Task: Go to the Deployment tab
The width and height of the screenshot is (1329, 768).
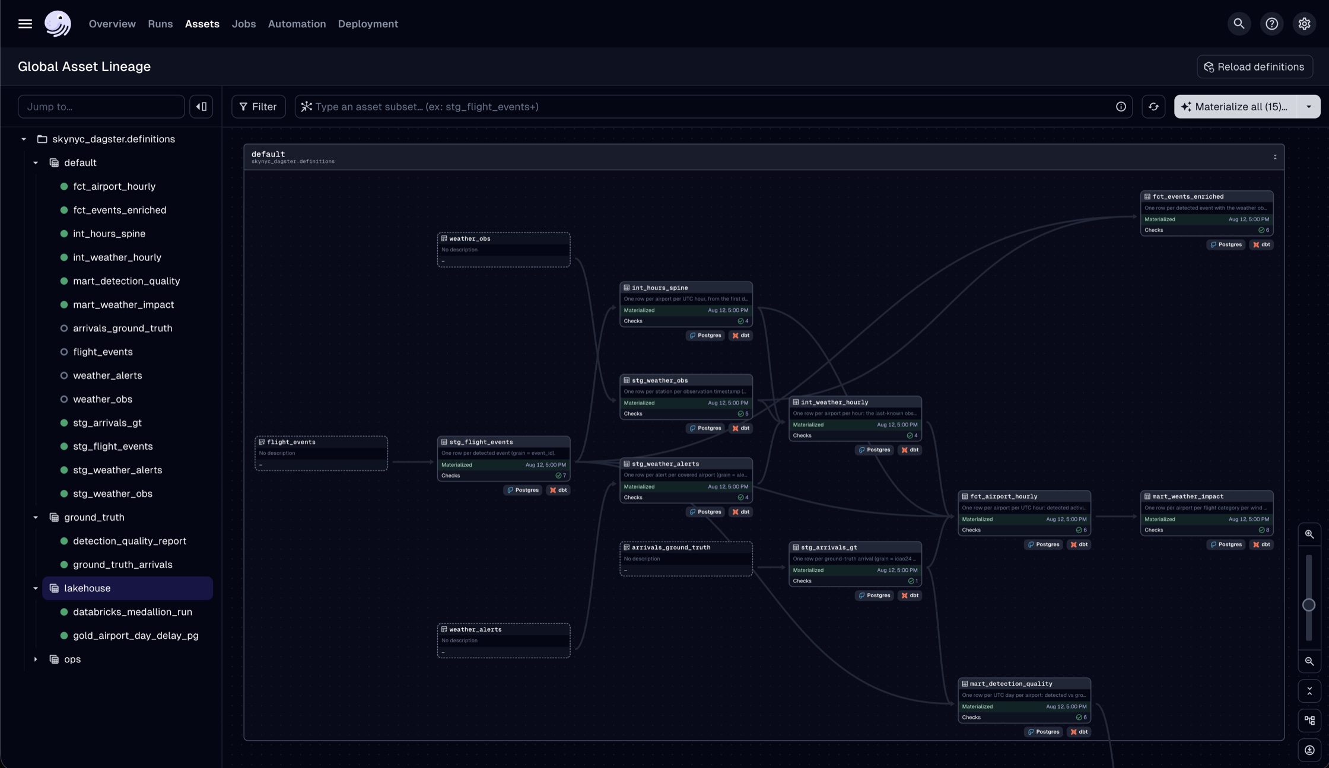Action: coord(368,24)
